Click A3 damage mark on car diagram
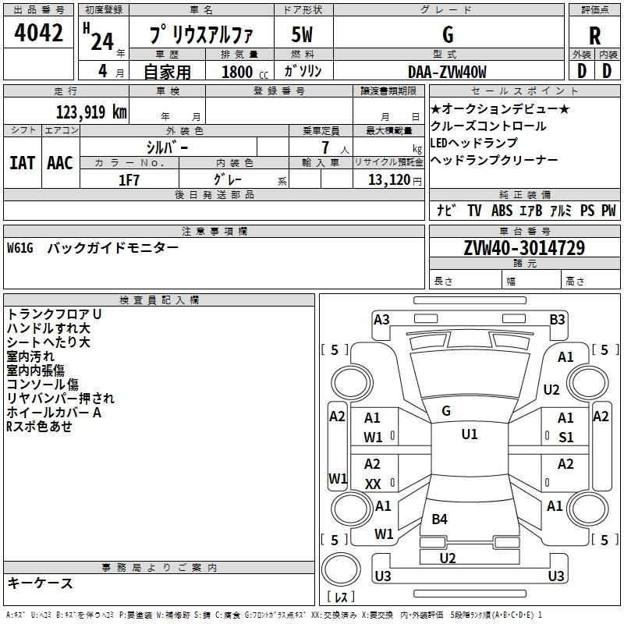 [381, 320]
